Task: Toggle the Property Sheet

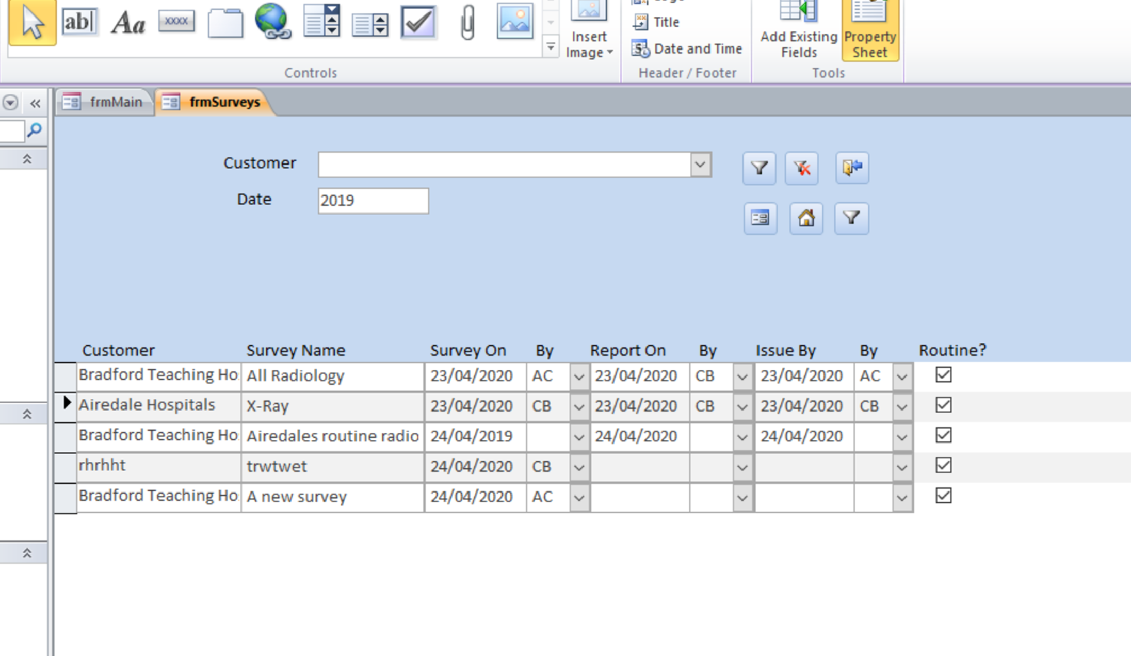Action: pos(870,30)
